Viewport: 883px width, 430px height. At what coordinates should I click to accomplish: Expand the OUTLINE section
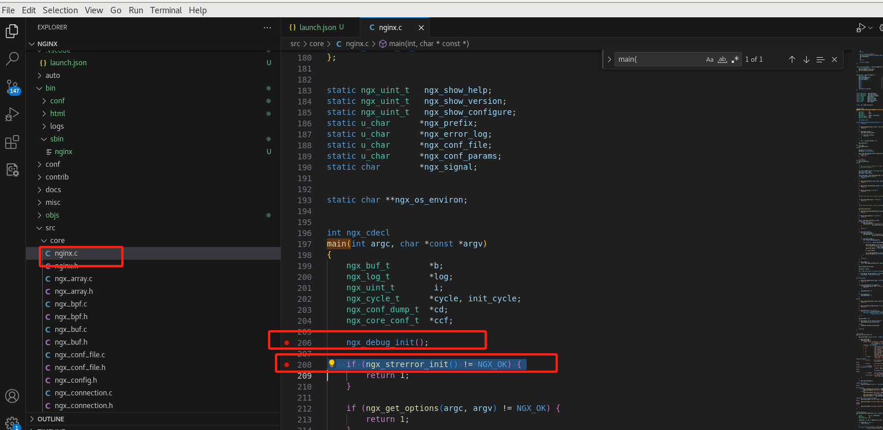click(x=153, y=419)
